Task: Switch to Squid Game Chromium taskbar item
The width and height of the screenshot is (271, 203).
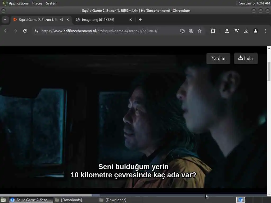Action: (31, 200)
